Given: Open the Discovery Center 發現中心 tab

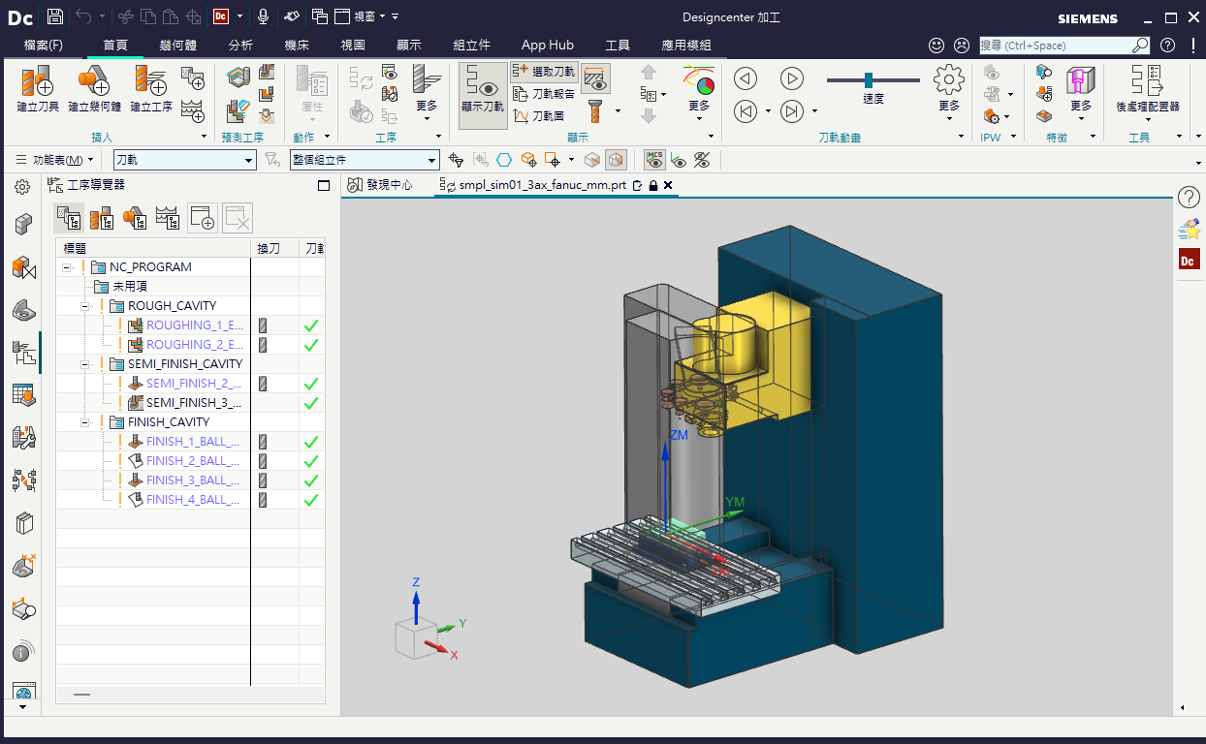Looking at the screenshot, I should 381,185.
